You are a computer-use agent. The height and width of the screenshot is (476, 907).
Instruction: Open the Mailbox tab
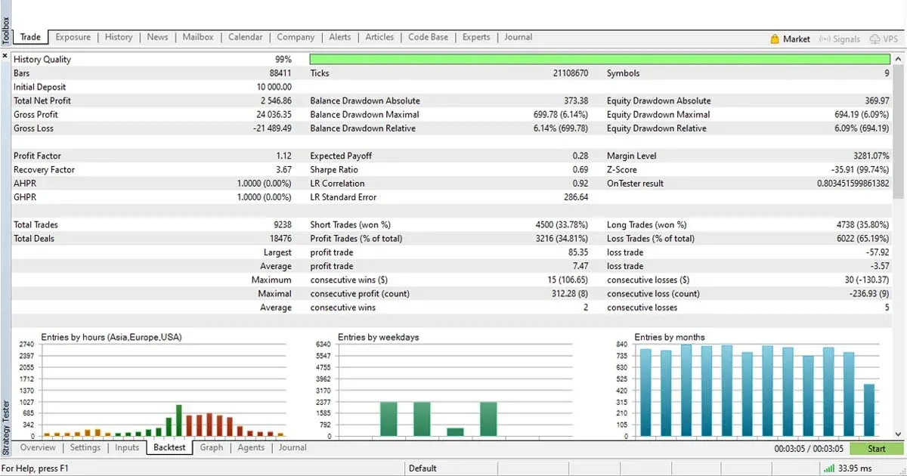(x=197, y=36)
